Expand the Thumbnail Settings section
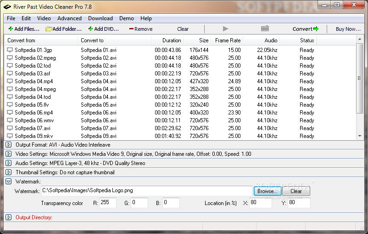368x234 pixels. pyautogui.click(x=9, y=172)
